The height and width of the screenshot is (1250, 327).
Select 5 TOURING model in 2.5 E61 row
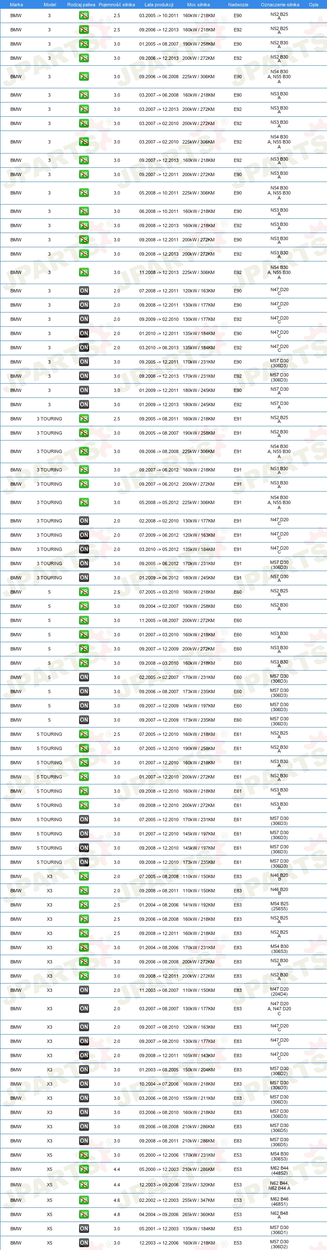click(x=49, y=734)
